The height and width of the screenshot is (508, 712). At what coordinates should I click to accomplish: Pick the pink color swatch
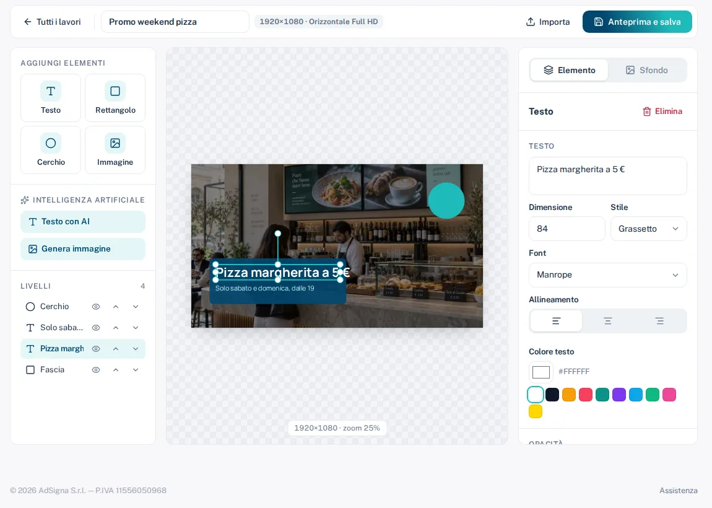coord(669,395)
